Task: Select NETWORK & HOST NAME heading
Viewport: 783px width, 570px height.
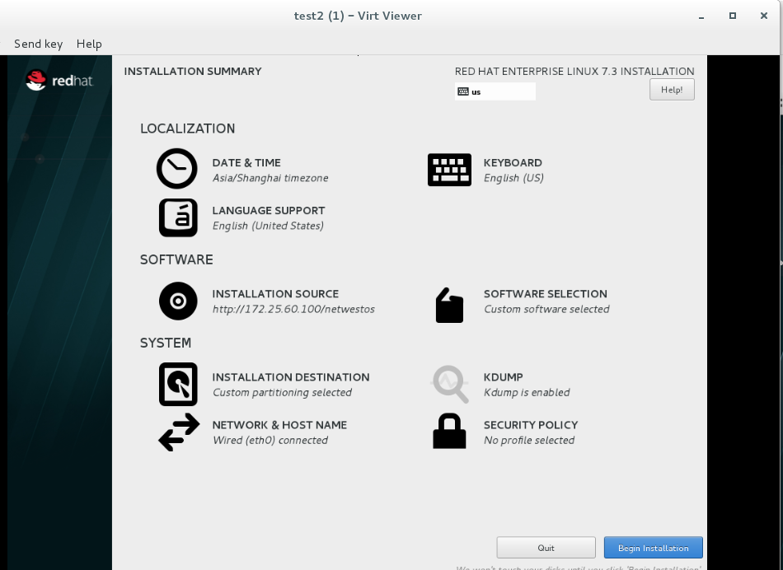Action: tap(279, 425)
